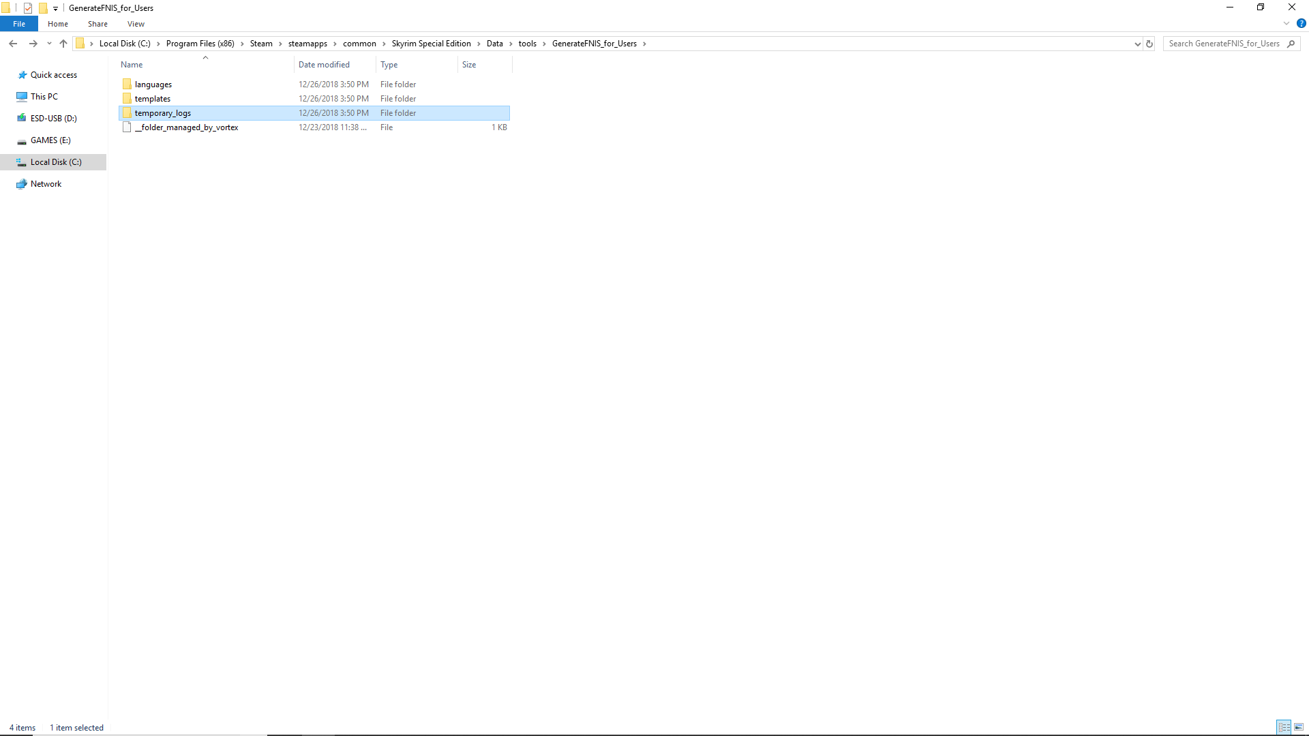Click the __folder_managed_by_vortex file icon
Image resolution: width=1309 pixels, height=736 pixels.
pyautogui.click(x=127, y=127)
